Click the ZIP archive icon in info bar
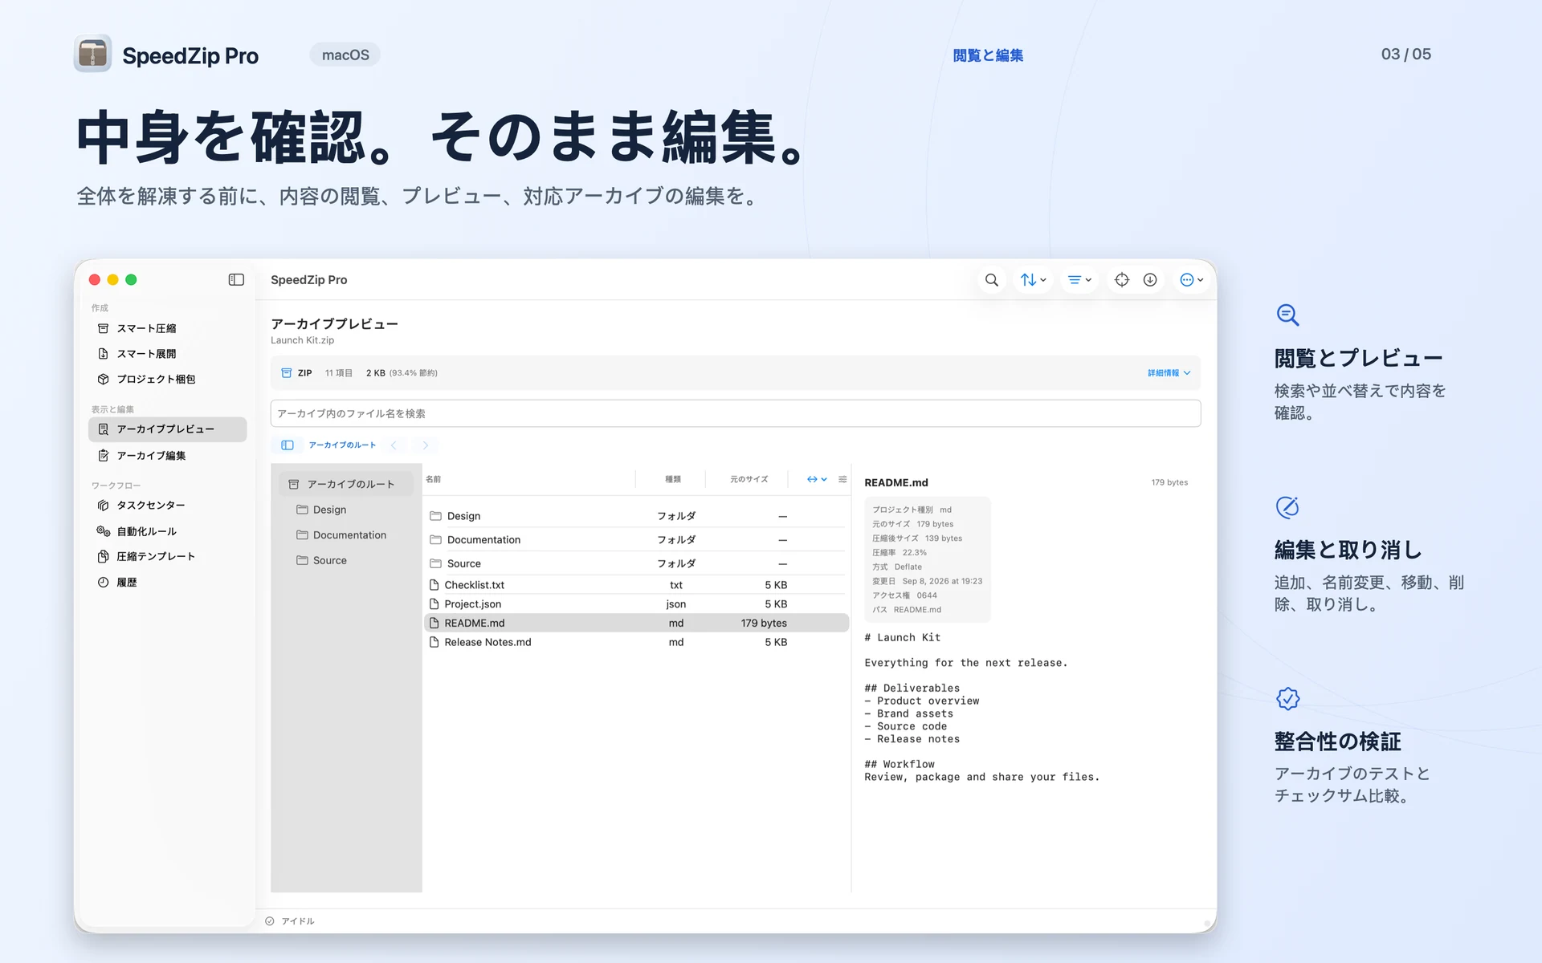Screen dimensions: 1542x963 click(x=286, y=373)
